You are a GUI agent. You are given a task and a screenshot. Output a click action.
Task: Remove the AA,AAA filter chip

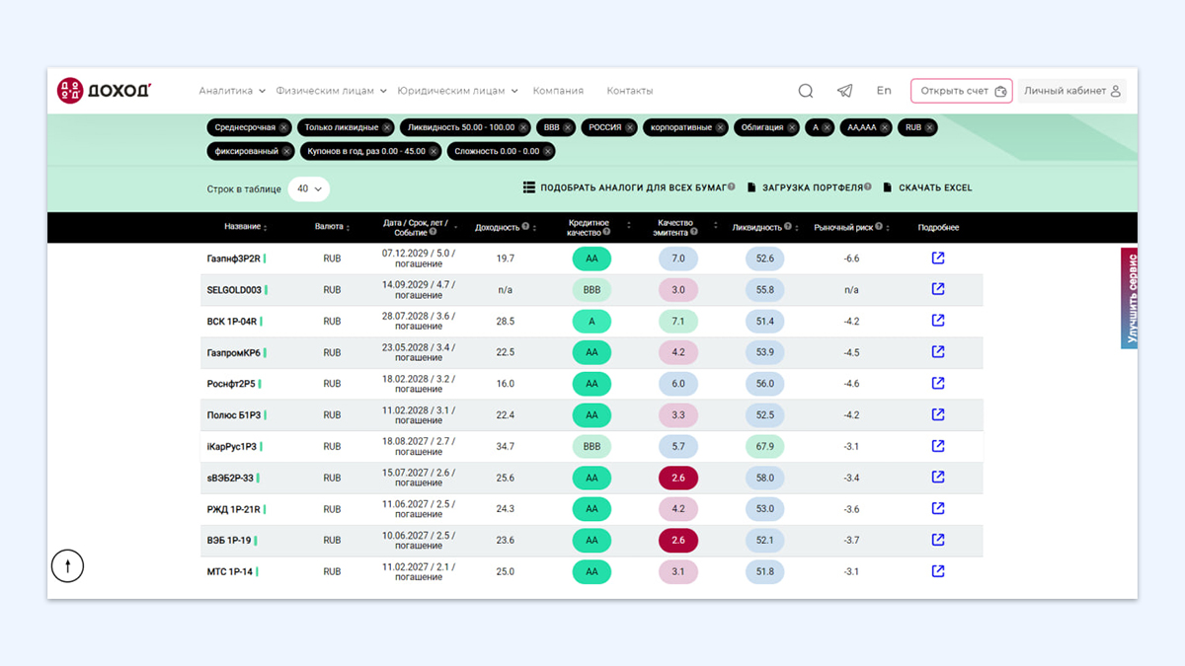pos(885,127)
